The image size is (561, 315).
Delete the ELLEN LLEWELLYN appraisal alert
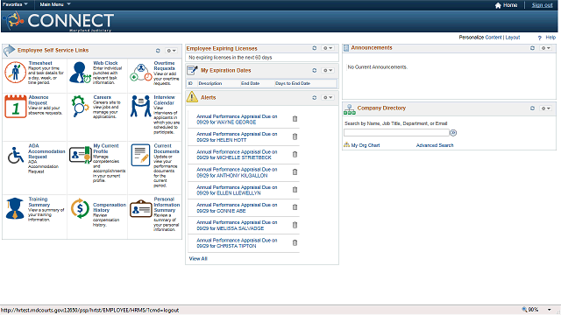tap(295, 190)
